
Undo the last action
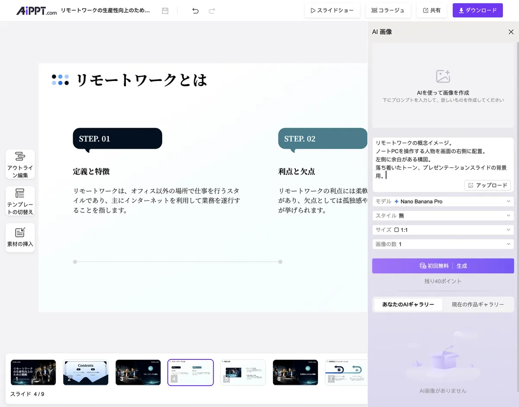click(195, 11)
